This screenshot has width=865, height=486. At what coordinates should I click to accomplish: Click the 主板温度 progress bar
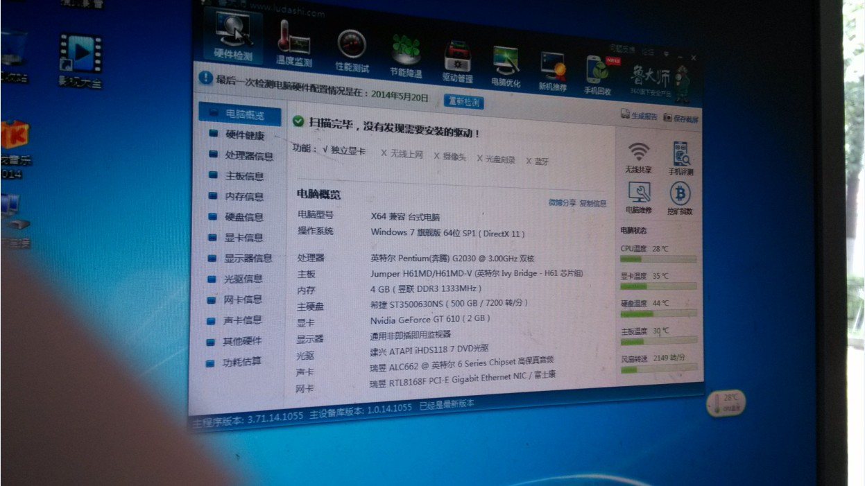tap(658, 341)
